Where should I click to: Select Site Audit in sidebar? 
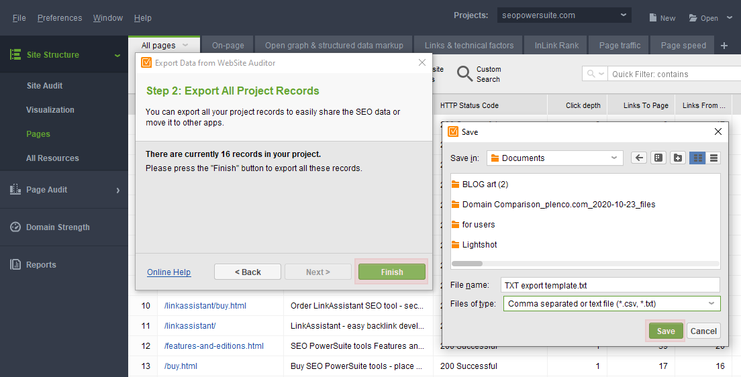click(44, 85)
